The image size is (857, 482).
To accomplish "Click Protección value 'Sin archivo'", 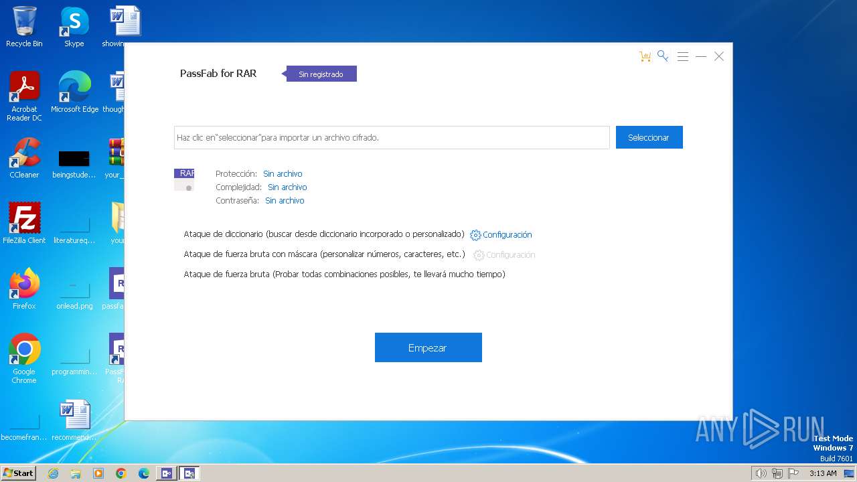I will tap(283, 174).
